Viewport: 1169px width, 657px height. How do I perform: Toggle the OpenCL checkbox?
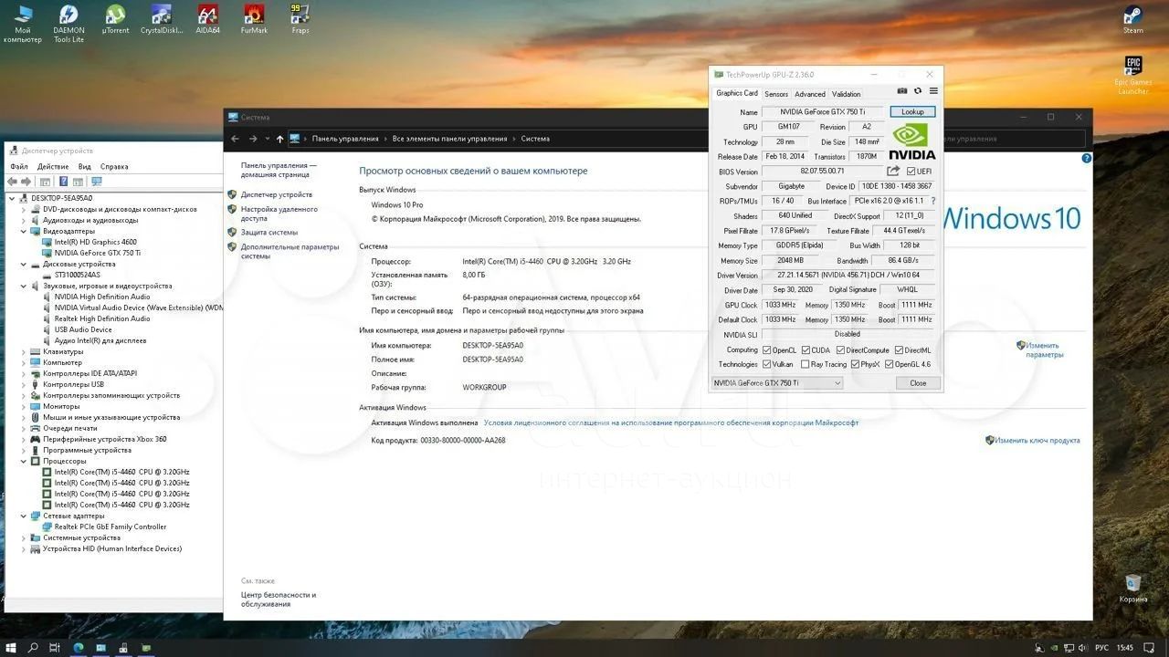pos(766,350)
